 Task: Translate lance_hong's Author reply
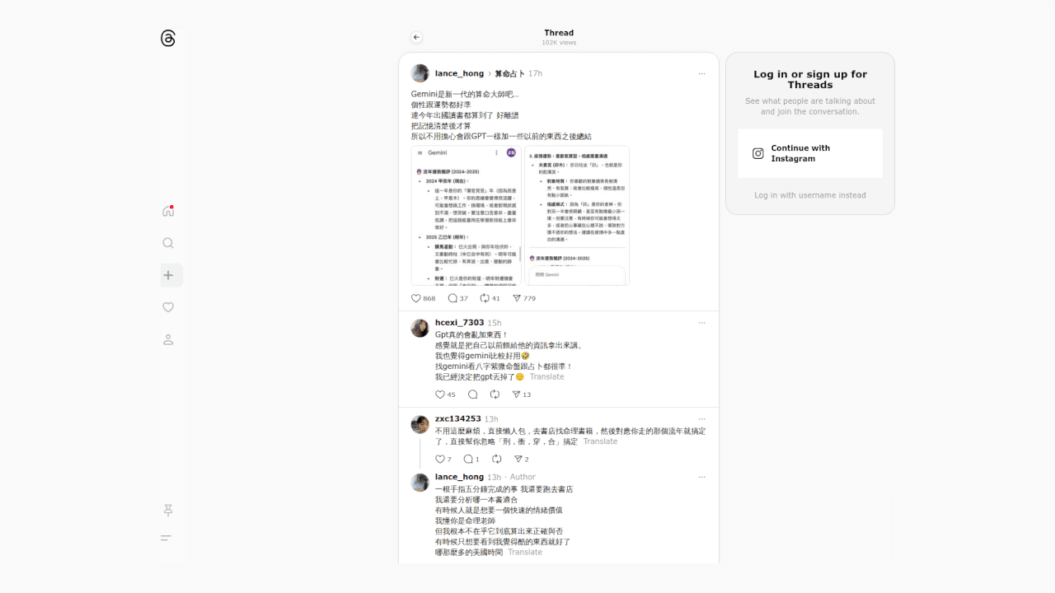[525, 552]
